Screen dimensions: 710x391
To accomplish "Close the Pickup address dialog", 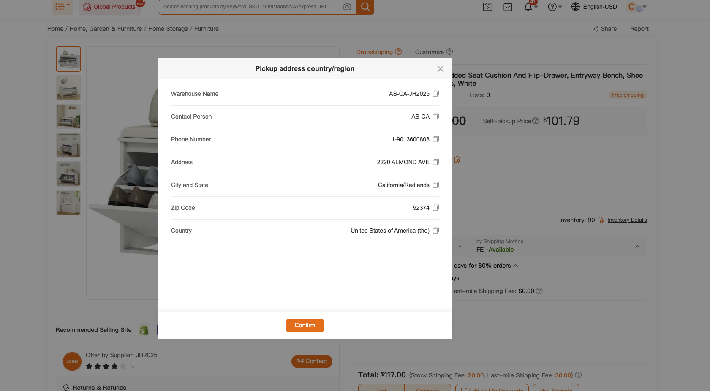I will 440,69.
